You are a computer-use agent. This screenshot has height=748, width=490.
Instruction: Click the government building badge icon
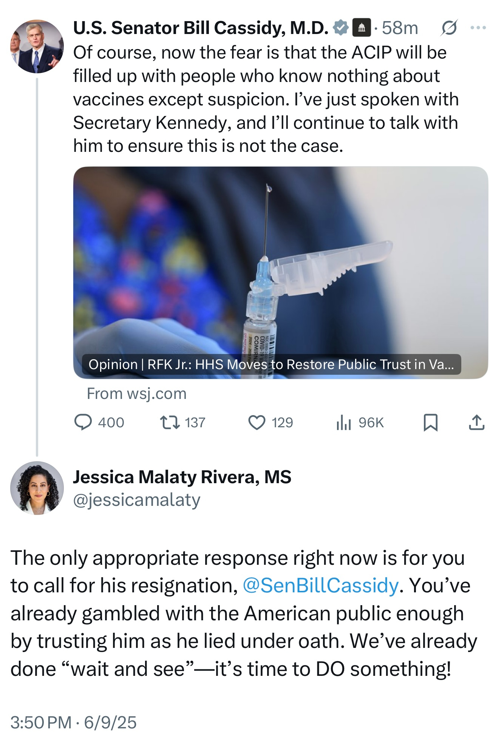(361, 28)
